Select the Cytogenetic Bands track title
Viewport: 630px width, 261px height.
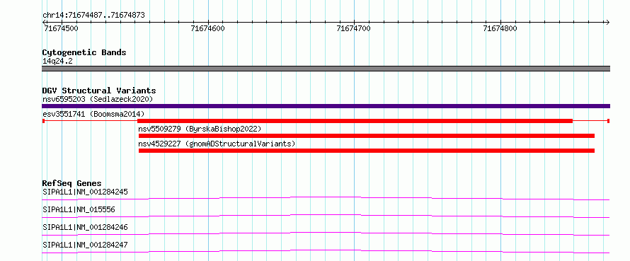(x=84, y=52)
